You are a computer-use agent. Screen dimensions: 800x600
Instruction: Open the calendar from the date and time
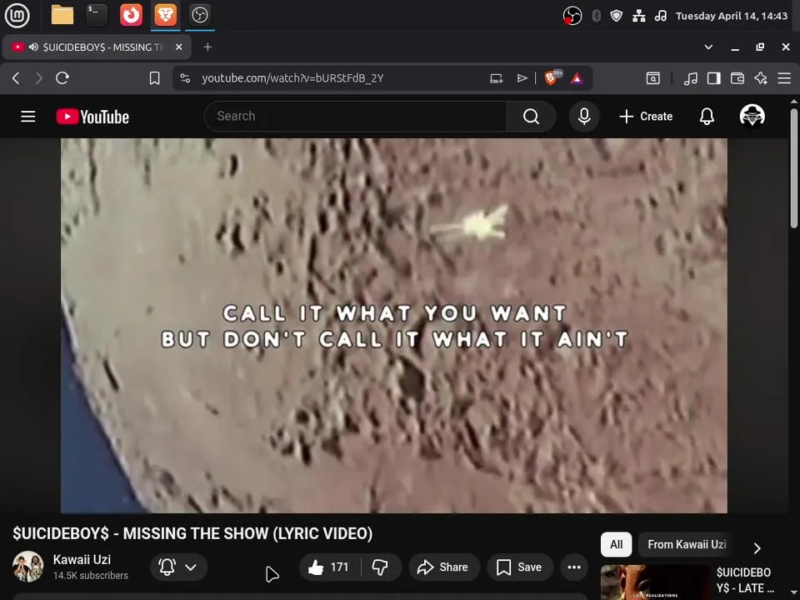coord(731,16)
